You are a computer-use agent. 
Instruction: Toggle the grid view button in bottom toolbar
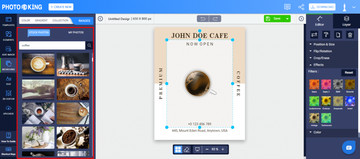click(178, 150)
